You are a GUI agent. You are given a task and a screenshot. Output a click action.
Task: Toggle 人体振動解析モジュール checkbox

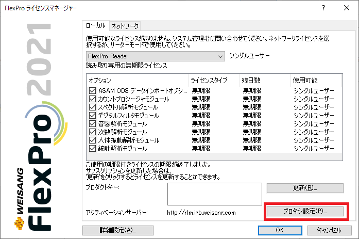[92, 140]
